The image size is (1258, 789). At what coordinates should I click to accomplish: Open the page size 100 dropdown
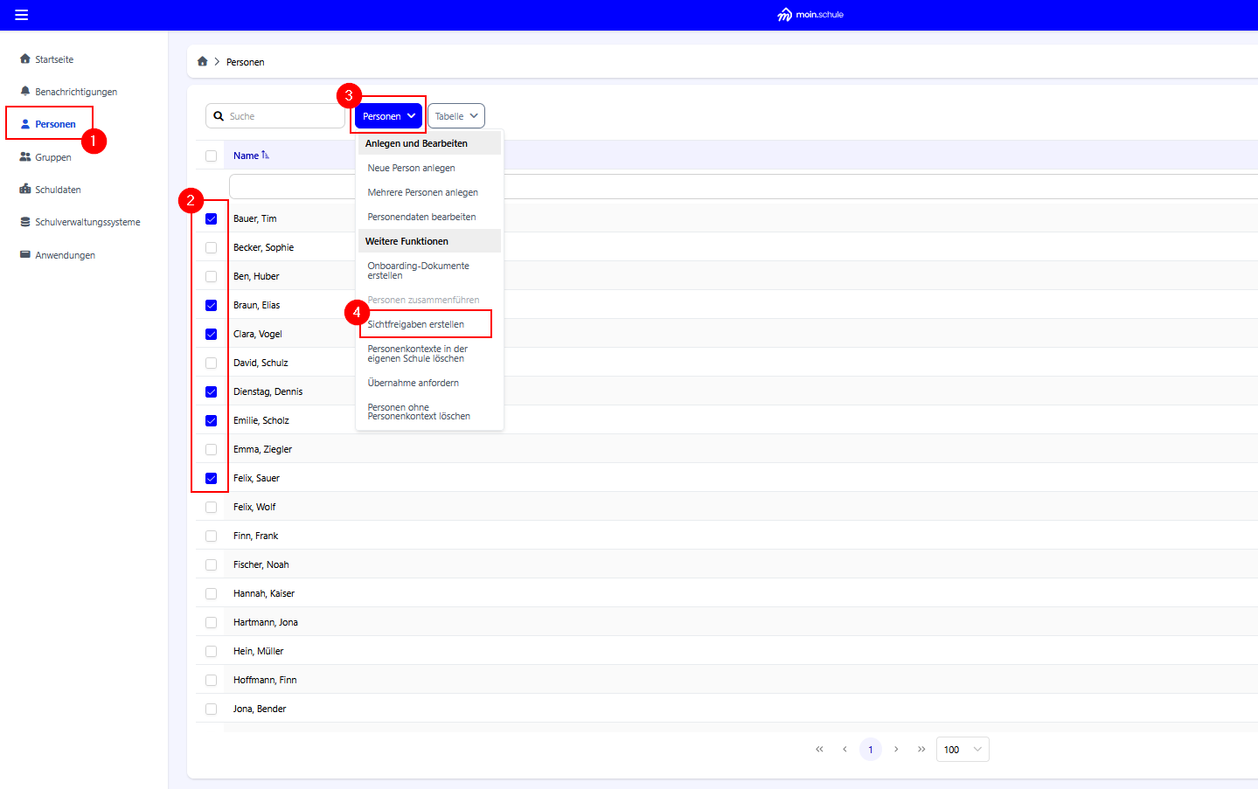coord(962,750)
